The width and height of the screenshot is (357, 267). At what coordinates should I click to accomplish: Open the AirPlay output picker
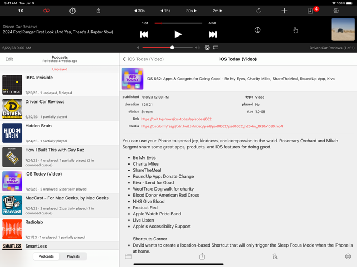207,48
